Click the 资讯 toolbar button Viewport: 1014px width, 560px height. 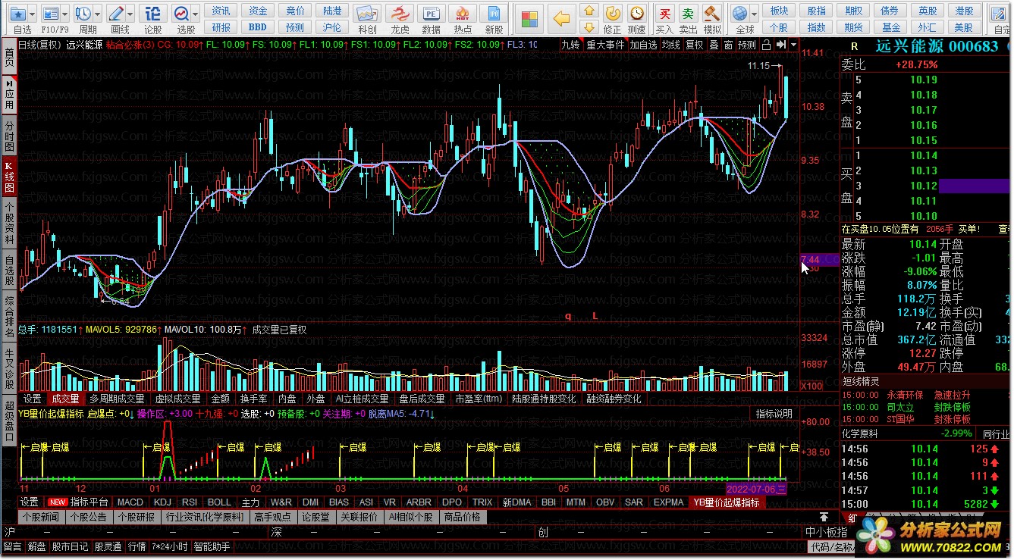click(x=221, y=11)
